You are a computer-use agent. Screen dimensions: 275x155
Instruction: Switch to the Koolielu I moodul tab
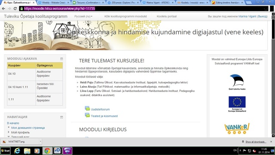(x=192, y=3)
